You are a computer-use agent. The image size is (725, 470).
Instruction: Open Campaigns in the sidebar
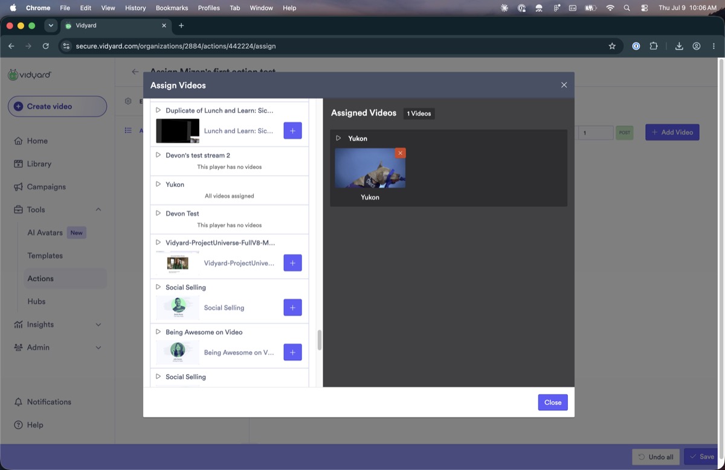coord(46,186)
